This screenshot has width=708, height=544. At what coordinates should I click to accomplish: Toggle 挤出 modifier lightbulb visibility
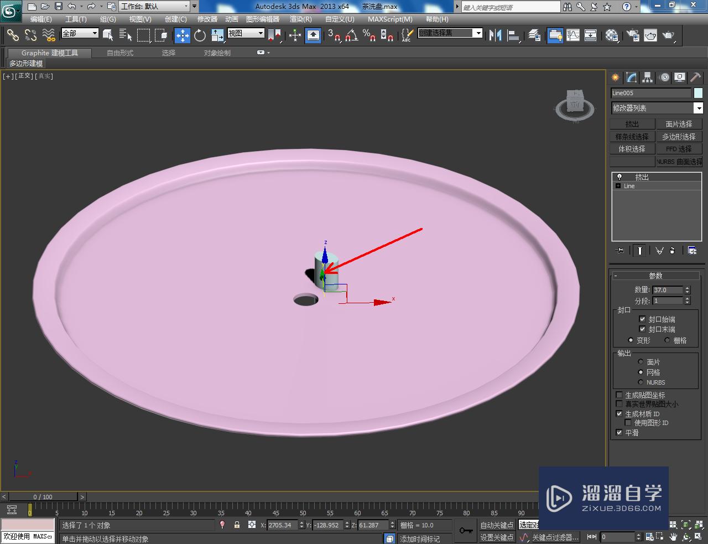coord(619,177)
